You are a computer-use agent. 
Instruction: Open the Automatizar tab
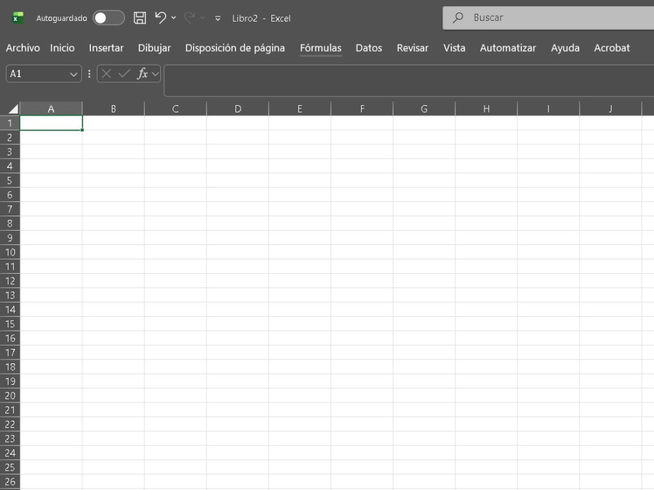[508, 48]
